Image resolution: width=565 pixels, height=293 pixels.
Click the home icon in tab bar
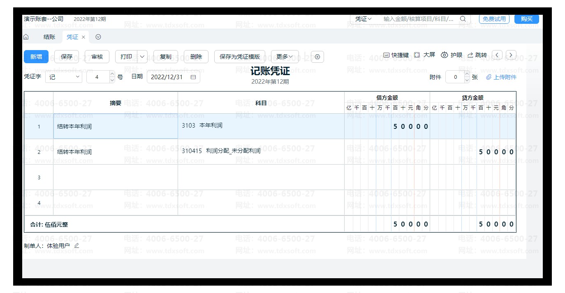coord(26,37)
